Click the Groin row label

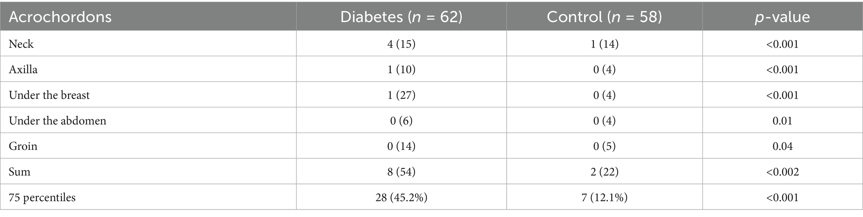point(23,146)
